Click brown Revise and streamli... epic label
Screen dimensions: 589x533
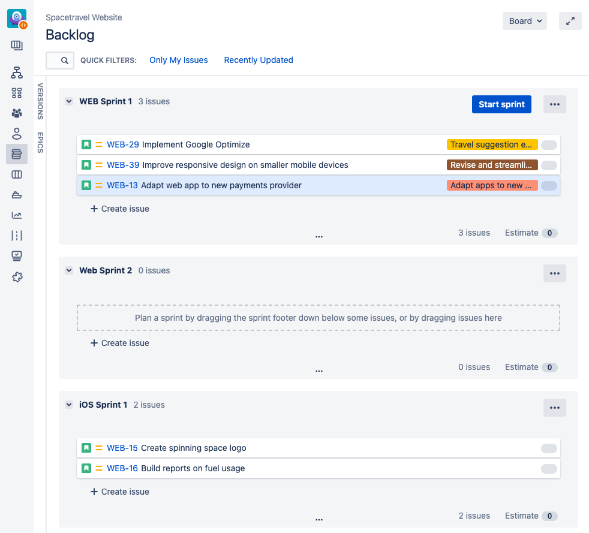pos(492,165)
